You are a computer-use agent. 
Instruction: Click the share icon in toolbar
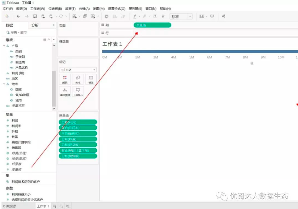[224, 16]
